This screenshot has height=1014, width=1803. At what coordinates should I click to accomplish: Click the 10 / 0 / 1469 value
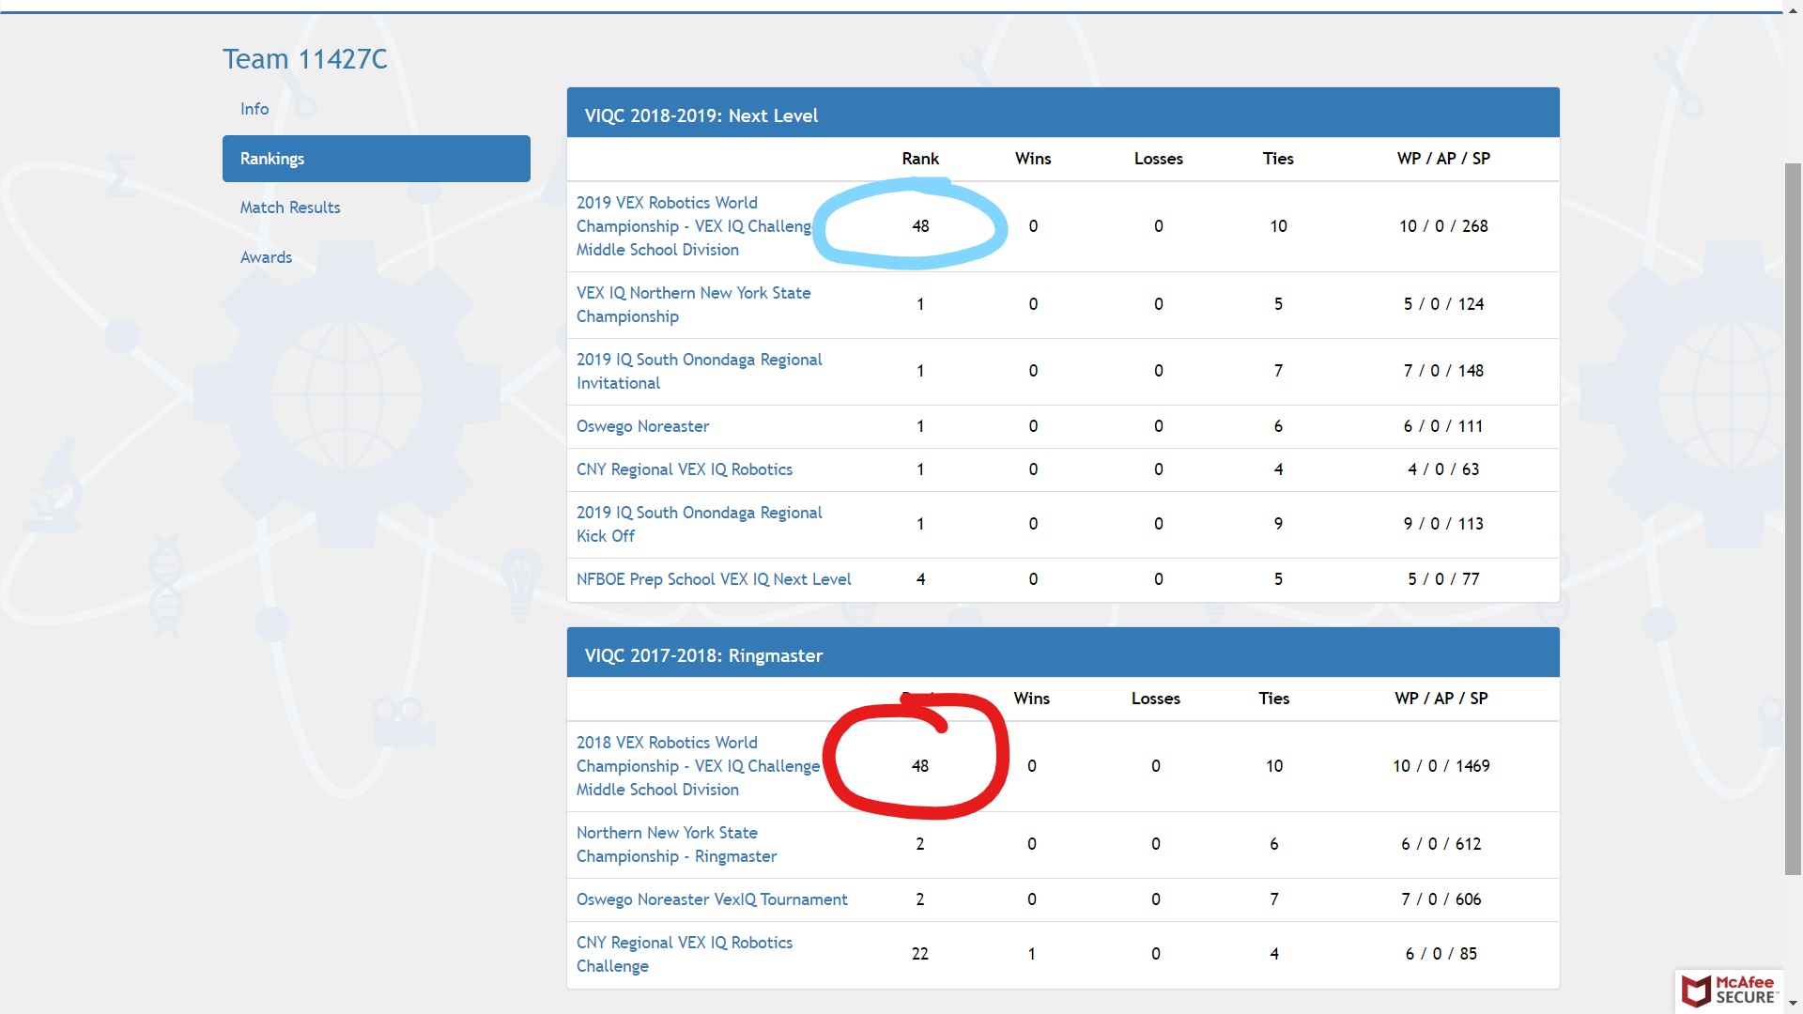[1441, 766]
